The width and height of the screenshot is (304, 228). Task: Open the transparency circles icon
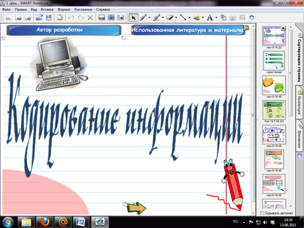tap(232, 18)
